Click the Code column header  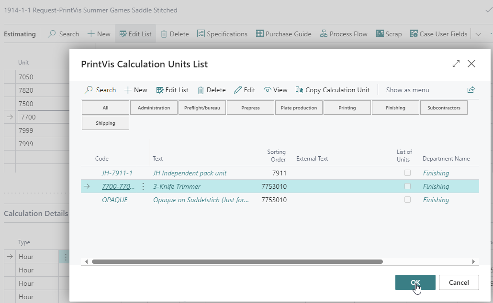point(102,159)
